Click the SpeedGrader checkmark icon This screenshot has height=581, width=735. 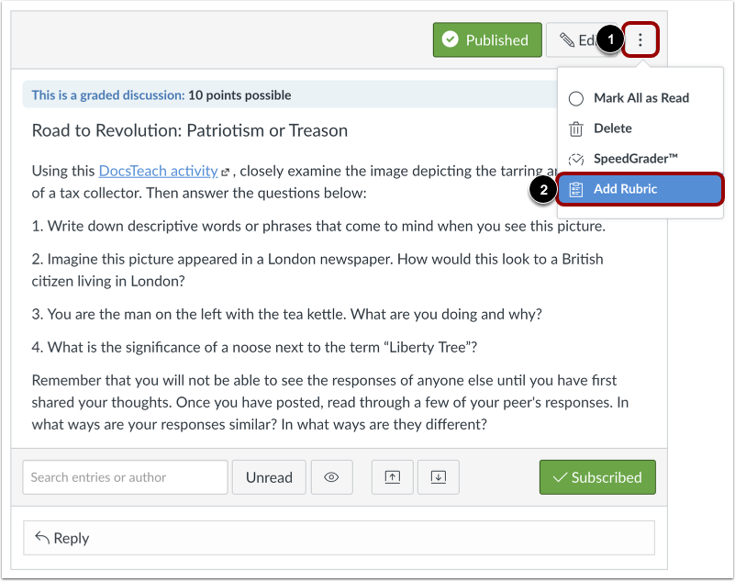pyautogui.click(x=576, y=159)
